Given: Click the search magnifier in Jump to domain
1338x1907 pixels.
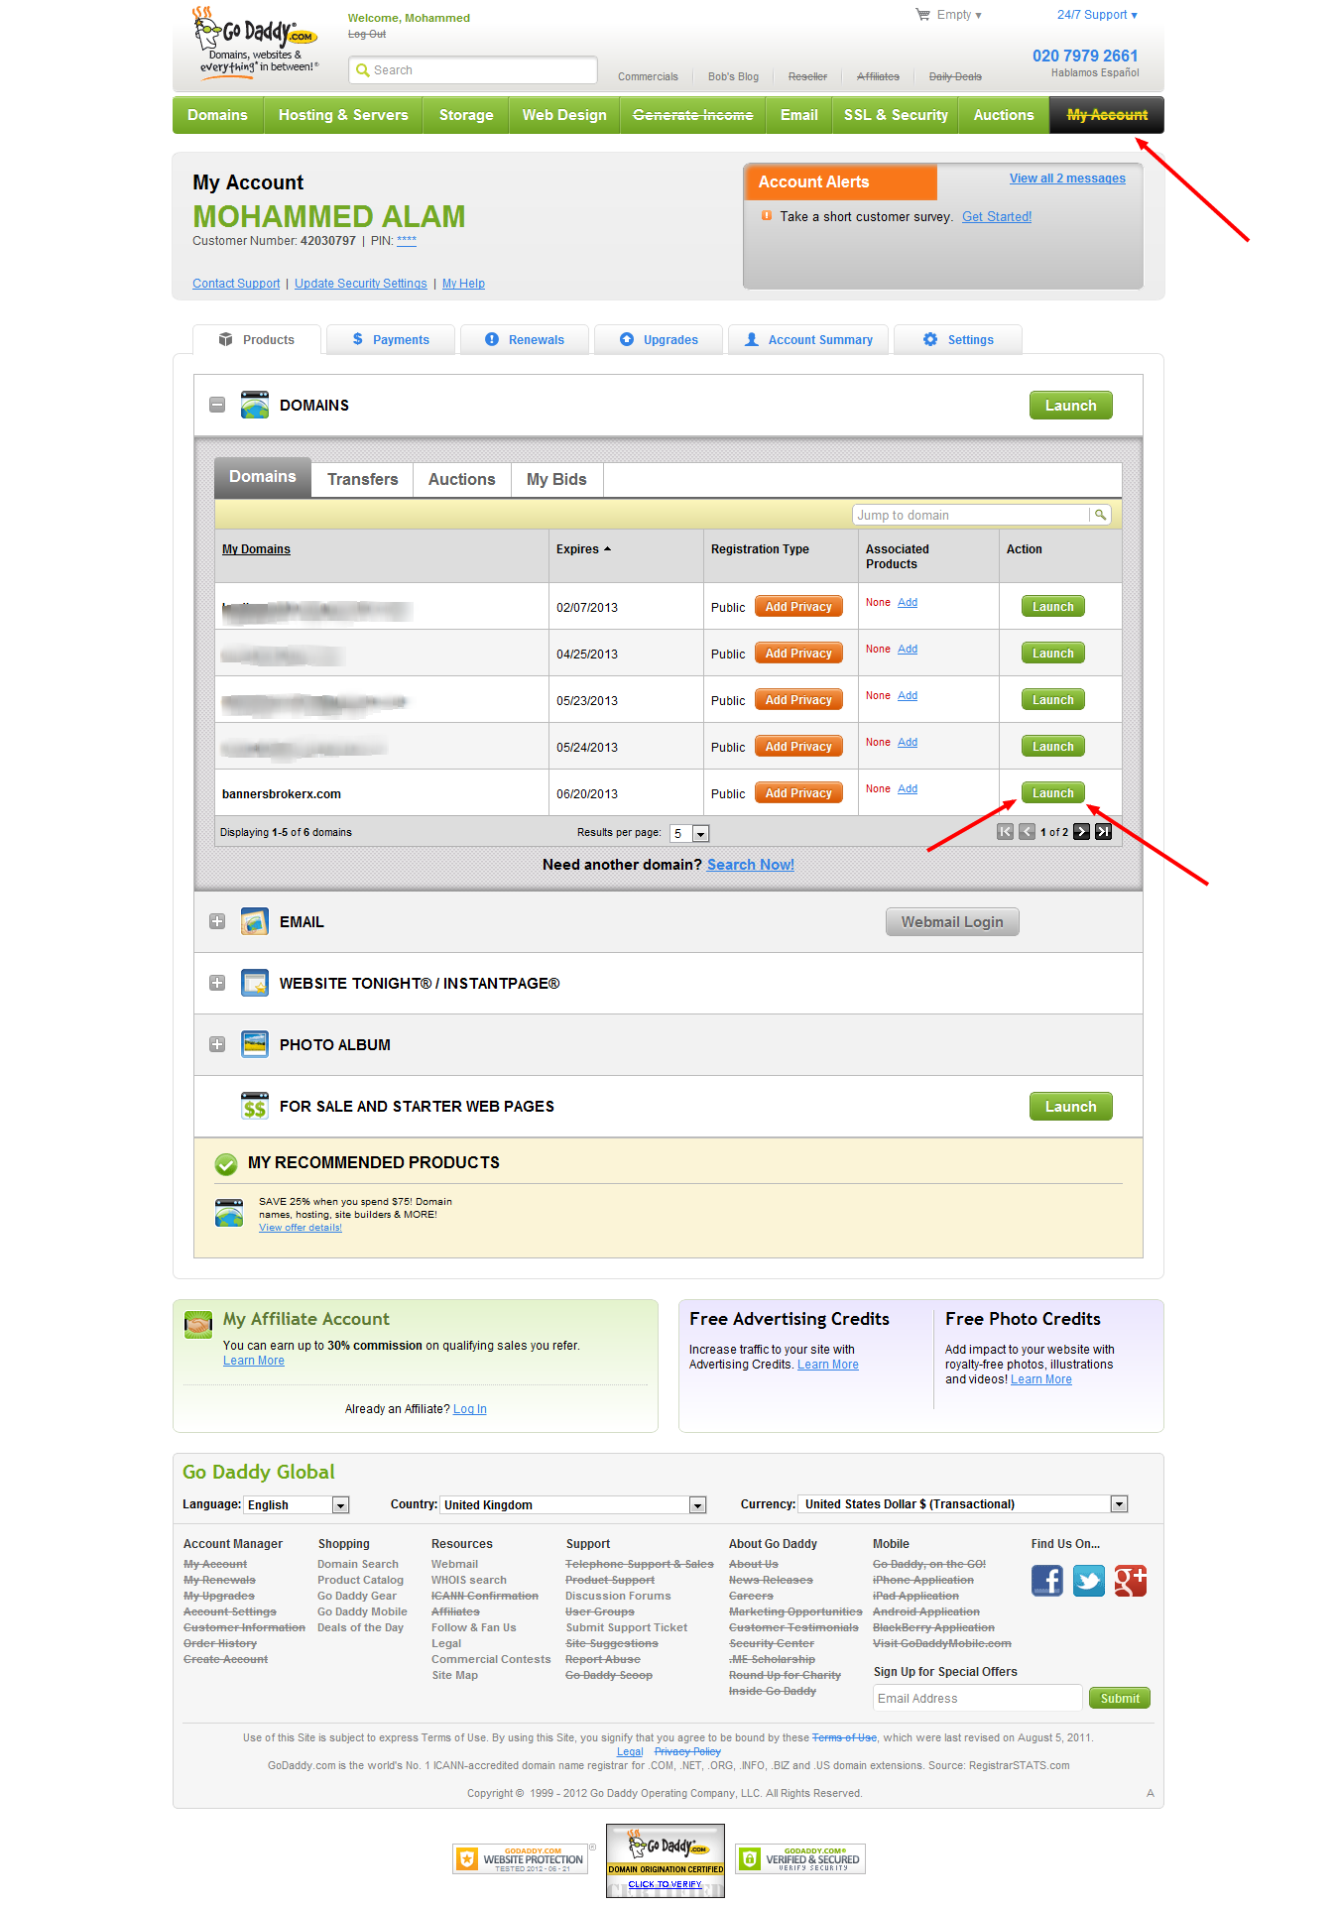Looking at the screenshot, I should click(x=1100, y=515).
